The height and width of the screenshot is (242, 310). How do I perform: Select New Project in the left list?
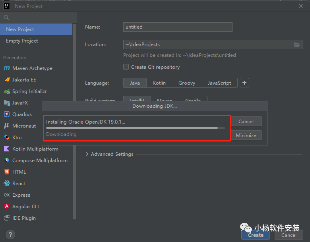[20, 29]
